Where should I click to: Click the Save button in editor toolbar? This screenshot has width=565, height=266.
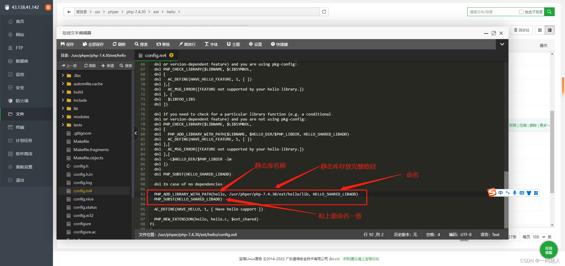coord(67,44)
